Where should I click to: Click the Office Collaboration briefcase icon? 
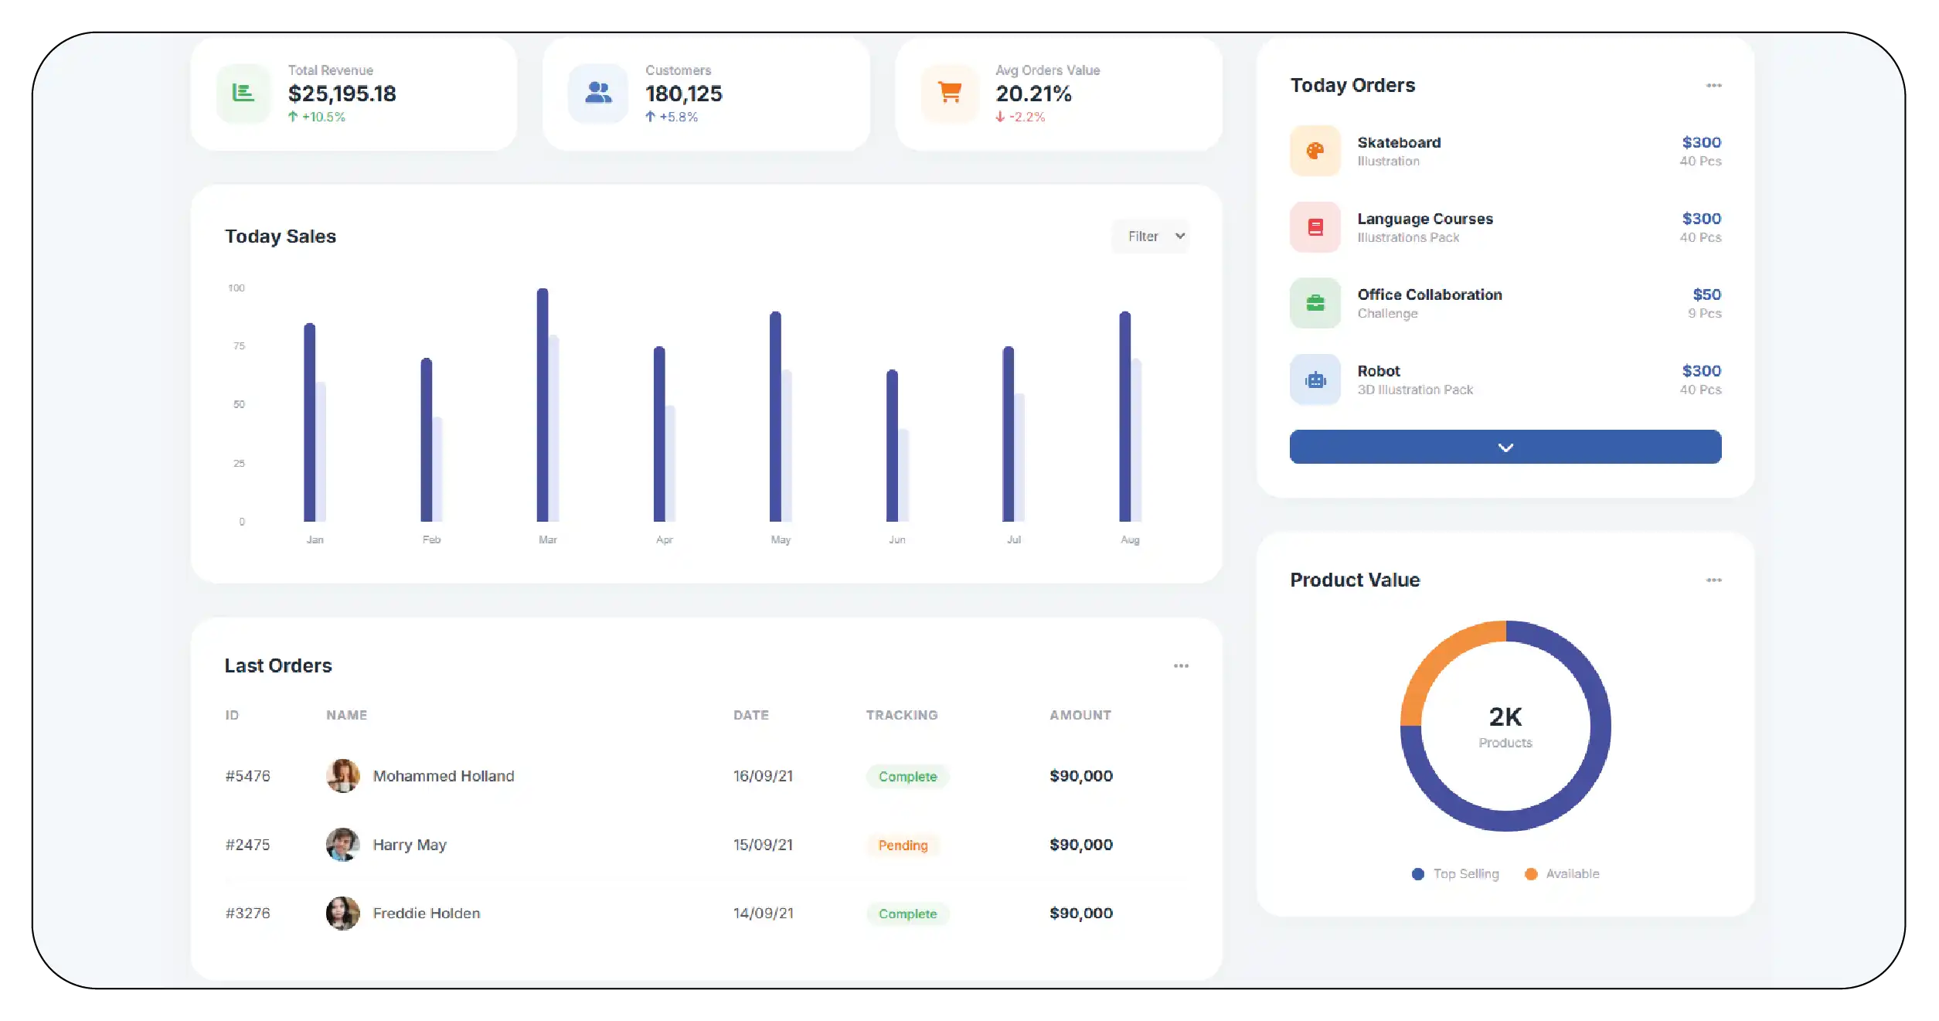point(1315,303)
